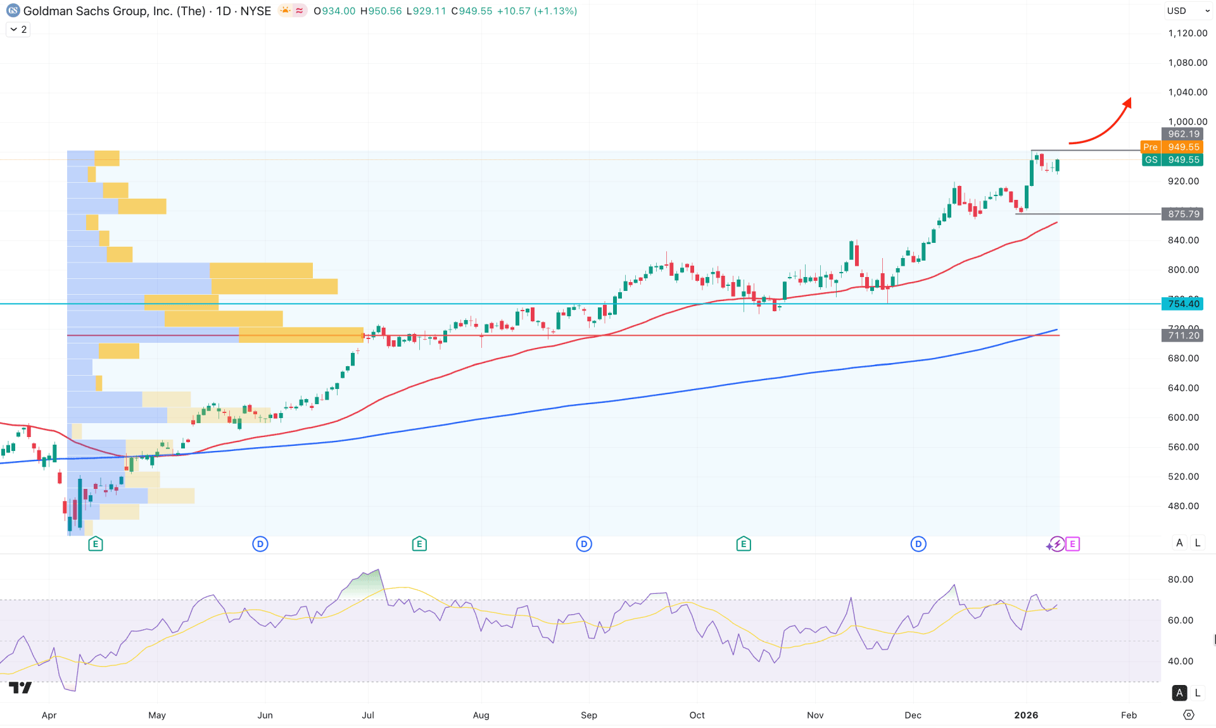Click the 754.40 horizontal line price label
This screenshot has height=728, width=1216.
pyautogui.click(x=1182, y=304)
